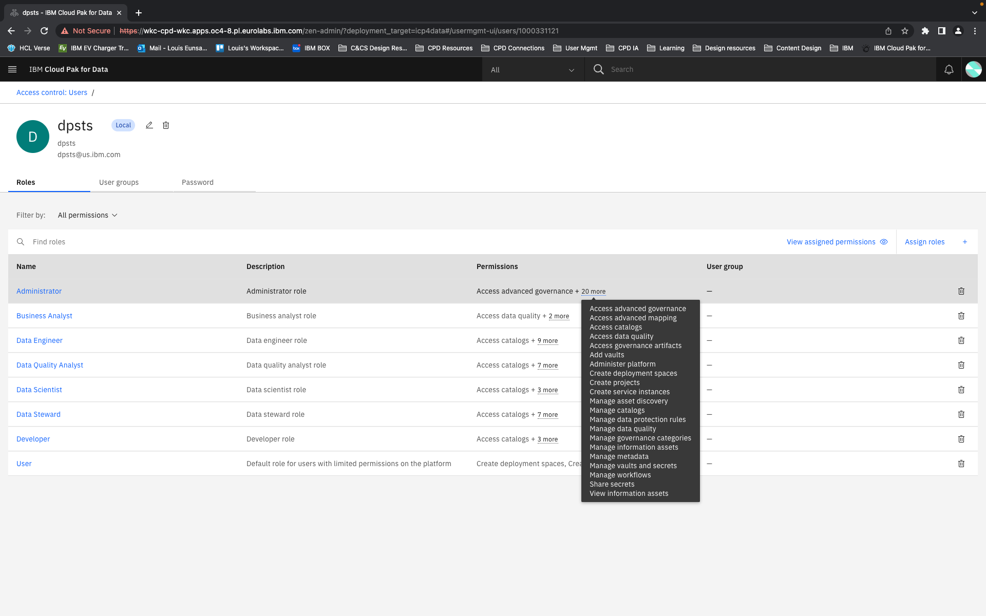Click the eye icon for assigned permissions
The image size is (986, 616).
click(x=884, y=242)
